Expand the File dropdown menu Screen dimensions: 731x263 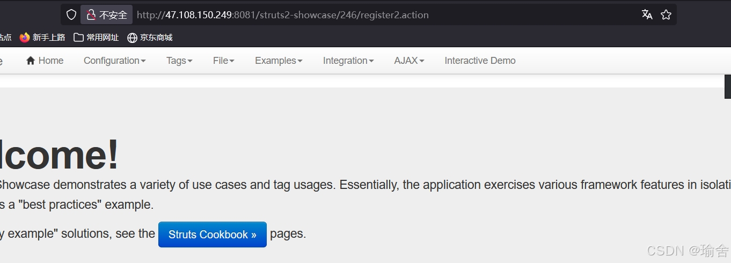coord(224,61)
